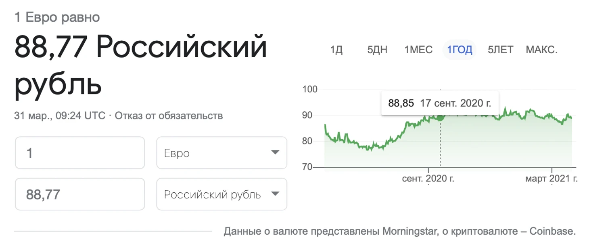Click the 31 мар., 09:24 UTC timestamp
Screen dimensions: 589x250
[x=59, y=116]
